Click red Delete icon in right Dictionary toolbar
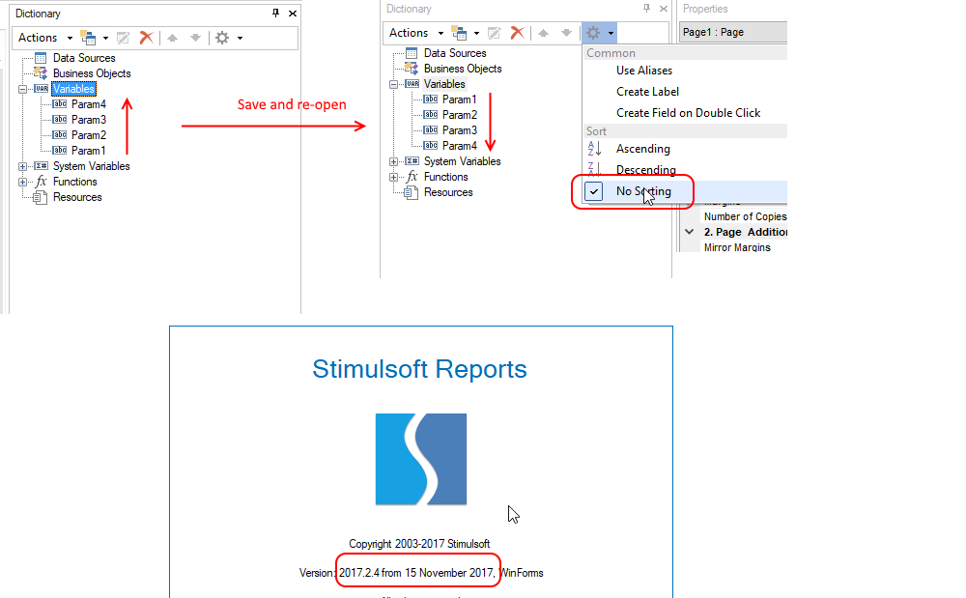 coord(518,33)
